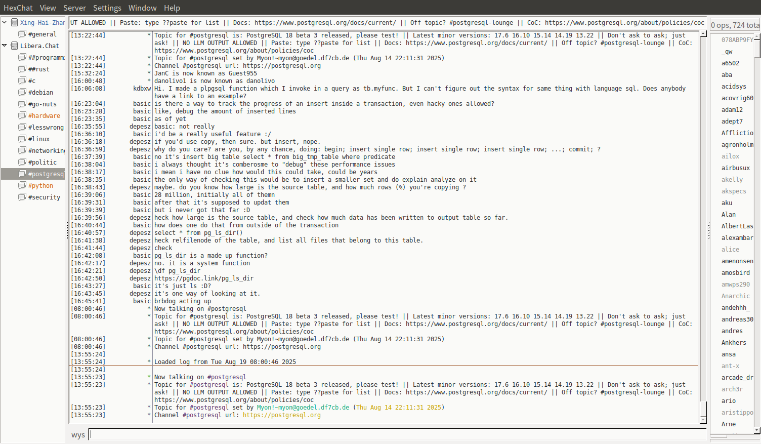Screen dimensions: 761x444
Task: Click depesz nick on 'select * from pg_ls_dir()' line
Action: coord(140,232)
